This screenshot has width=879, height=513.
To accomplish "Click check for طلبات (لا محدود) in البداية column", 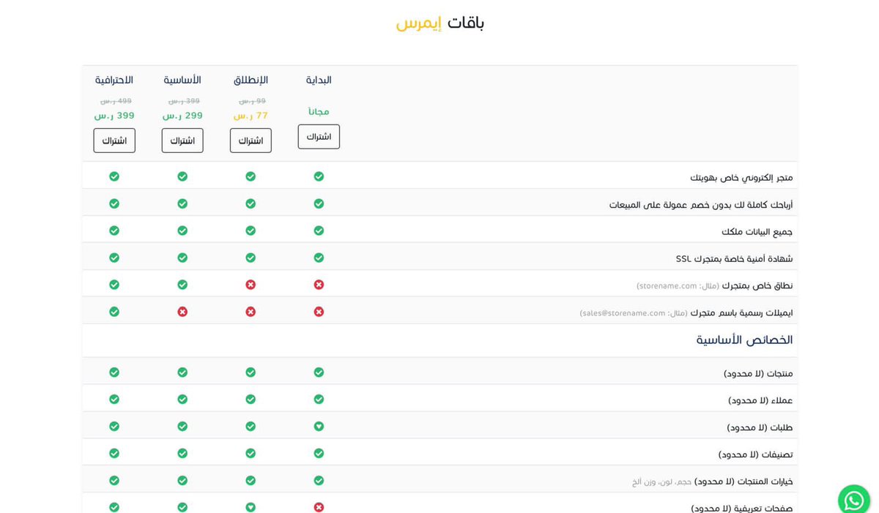I will click(319, 427).
